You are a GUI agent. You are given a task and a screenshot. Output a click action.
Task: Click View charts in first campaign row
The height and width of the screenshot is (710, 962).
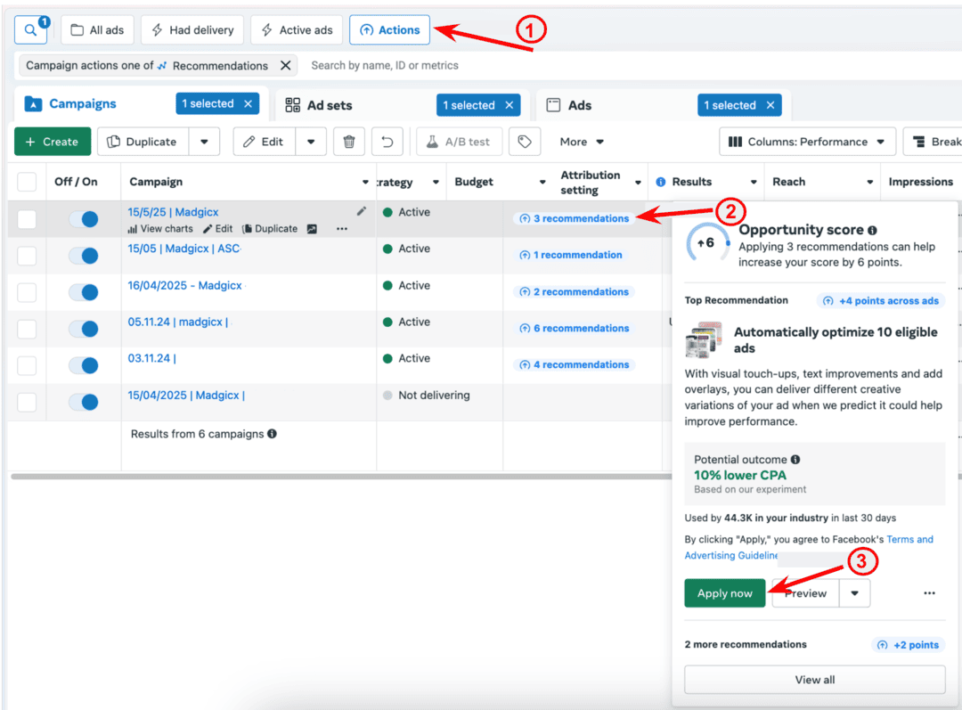[x=160, y=229]
